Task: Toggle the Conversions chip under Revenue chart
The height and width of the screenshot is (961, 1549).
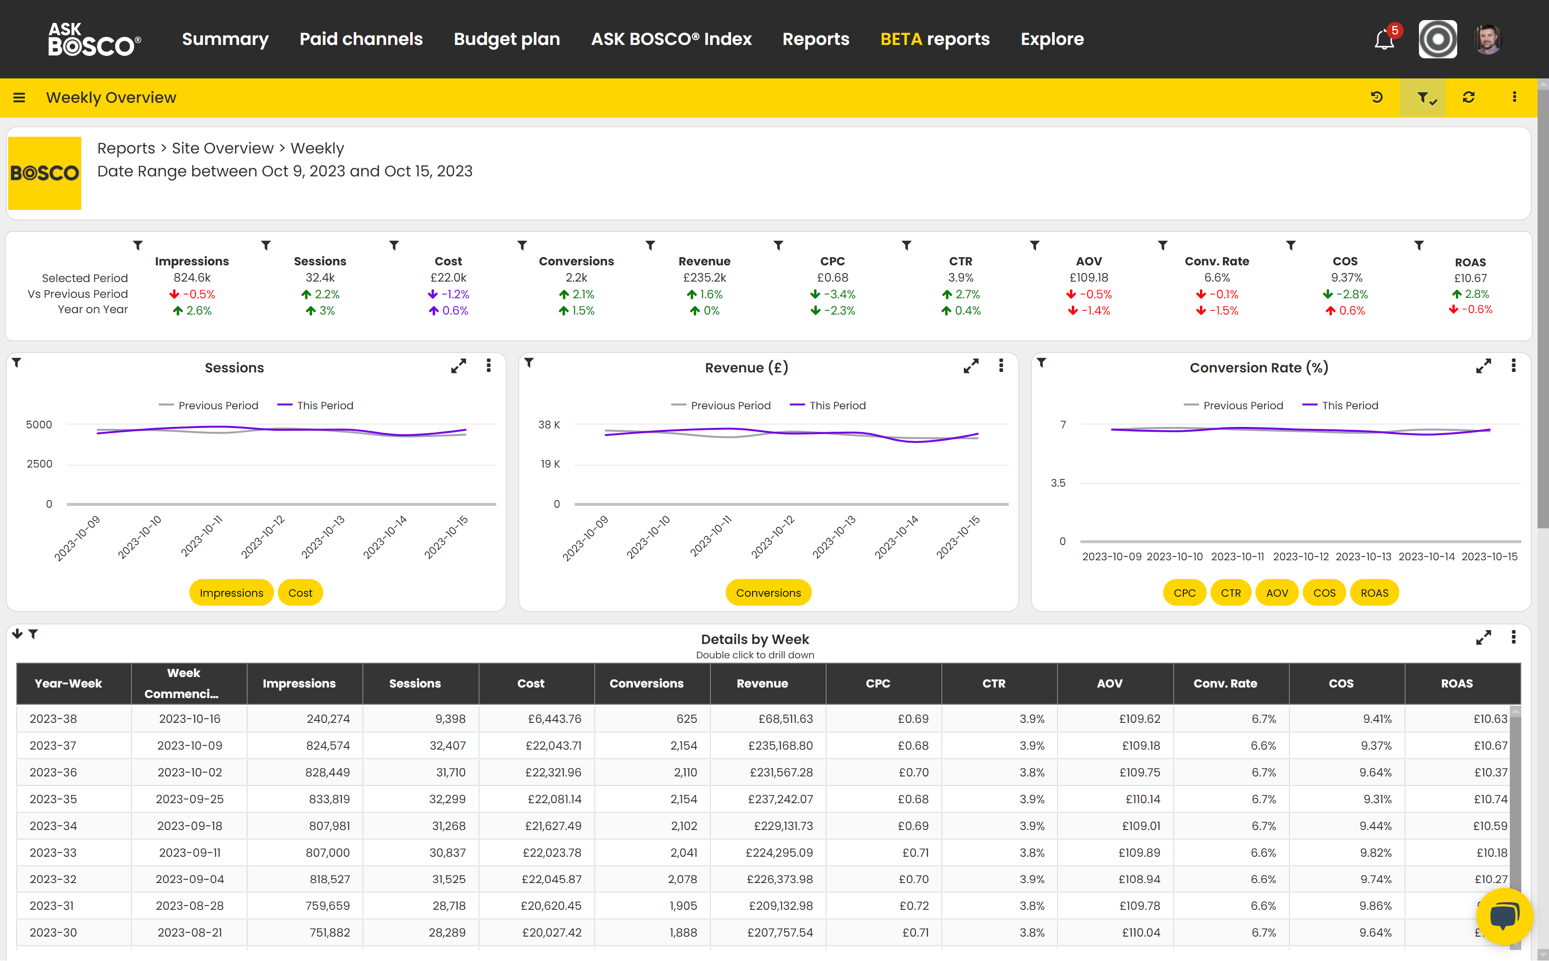Action: (x=768, y=592)
